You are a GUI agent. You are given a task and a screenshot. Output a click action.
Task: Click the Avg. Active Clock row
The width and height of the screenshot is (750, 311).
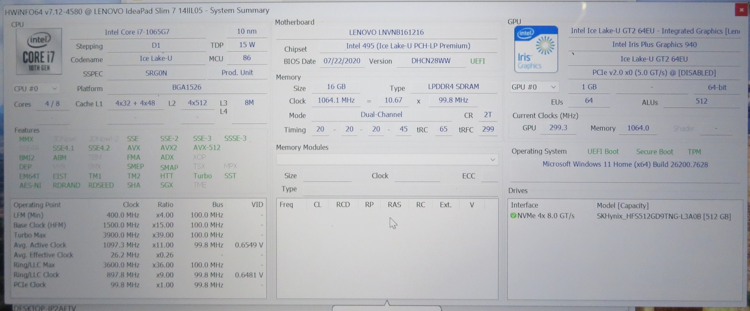(x=138, y=245)
